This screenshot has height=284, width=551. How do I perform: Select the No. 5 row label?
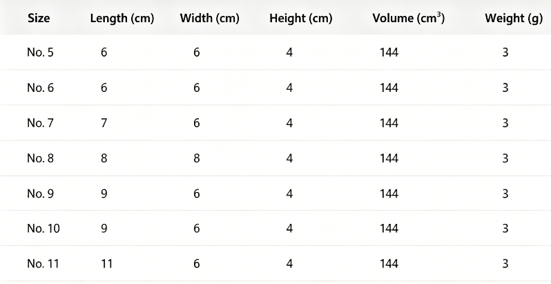coord(41,53)
